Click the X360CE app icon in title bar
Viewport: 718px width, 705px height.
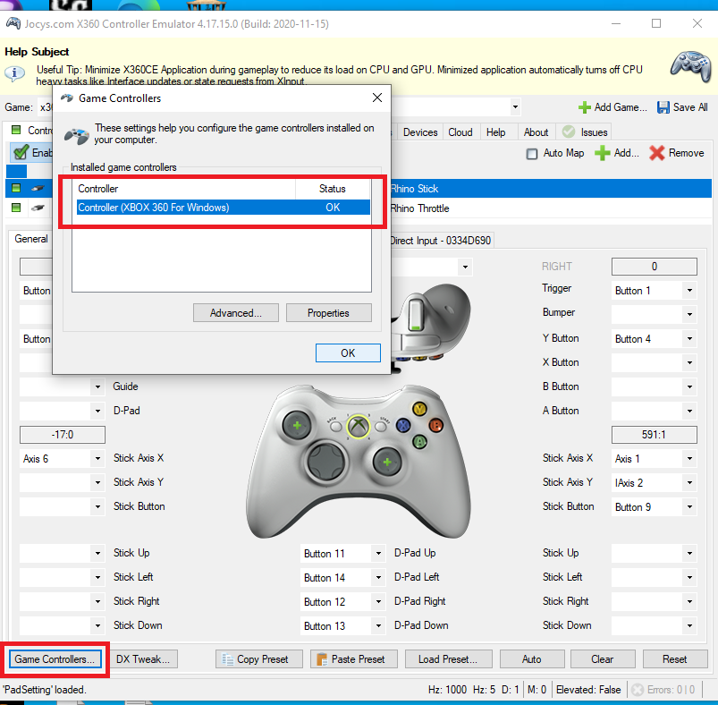(x=13, y=23)
